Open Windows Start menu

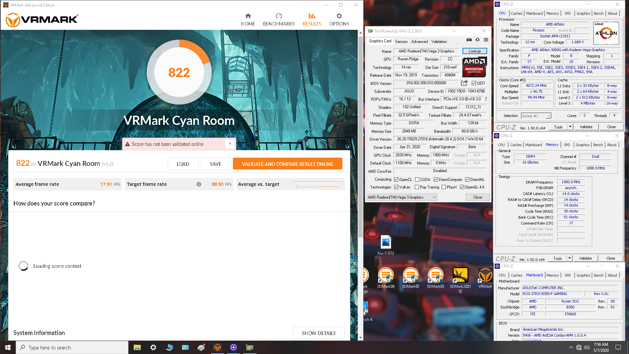pyautogui.click(x=8, y=347)
